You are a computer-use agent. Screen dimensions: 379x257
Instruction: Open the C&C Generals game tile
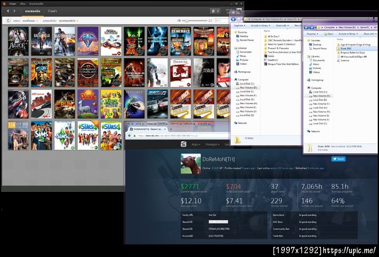181,41
